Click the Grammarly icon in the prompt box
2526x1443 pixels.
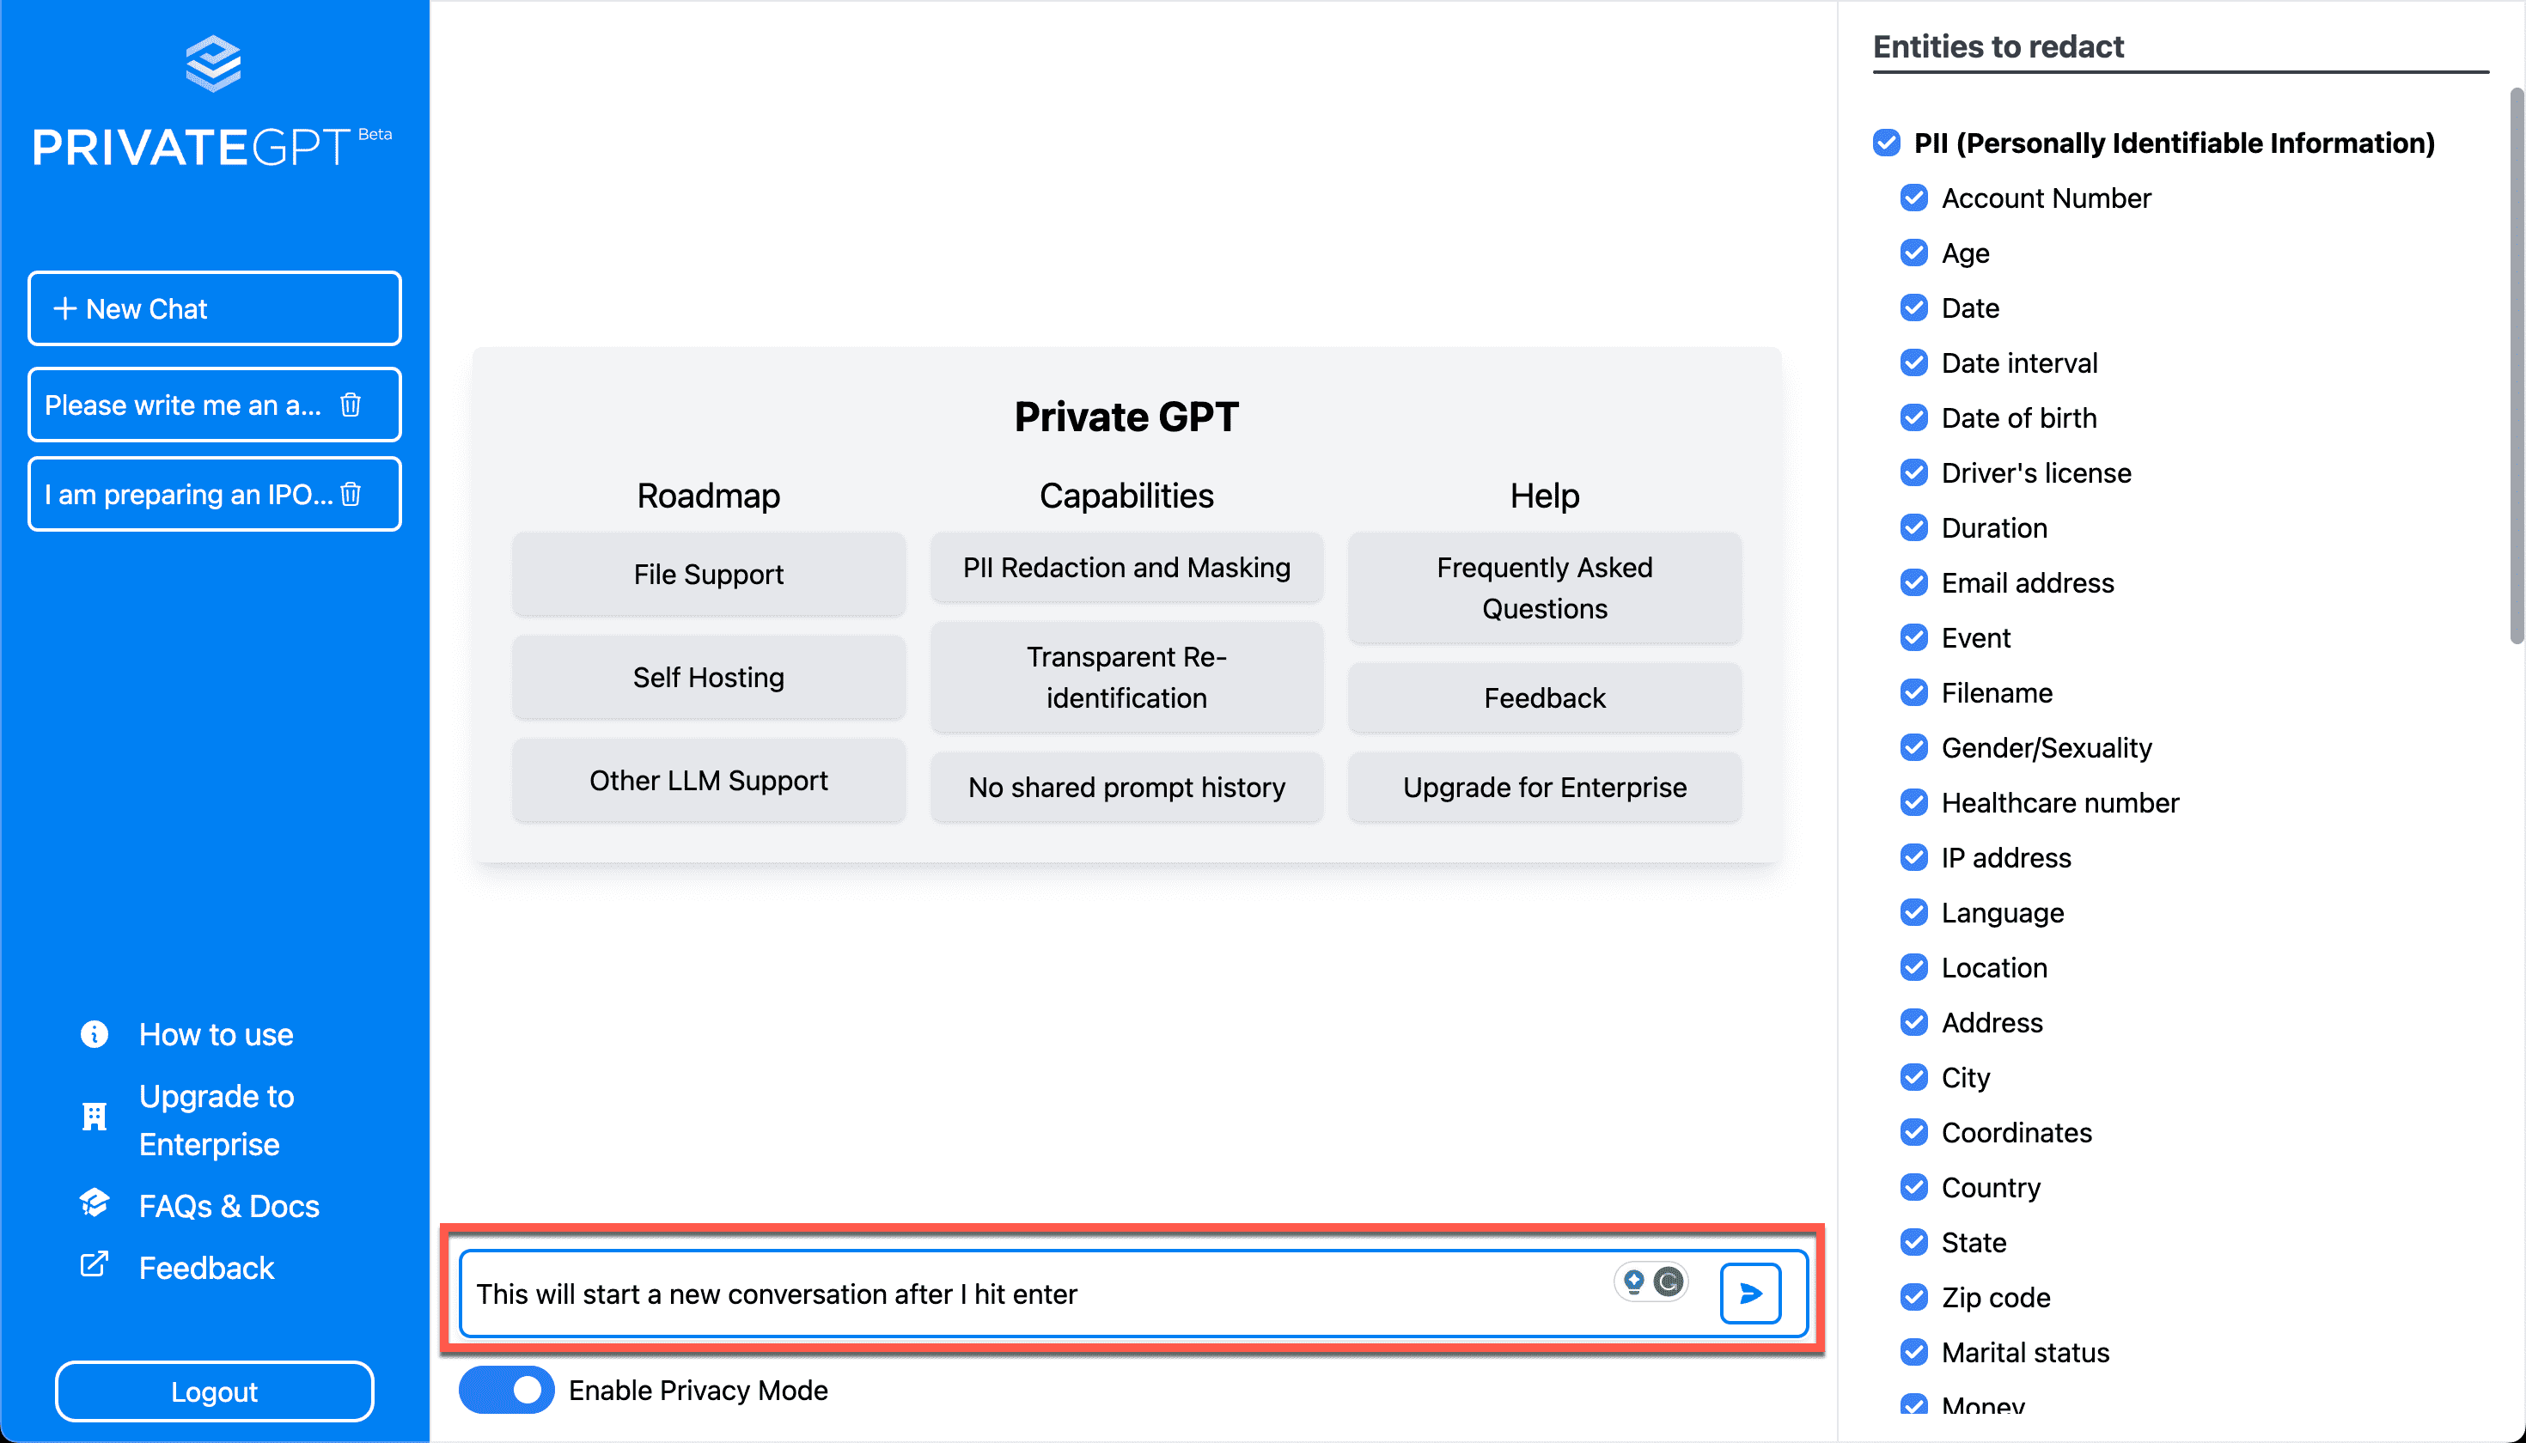pos(1669,1282)
